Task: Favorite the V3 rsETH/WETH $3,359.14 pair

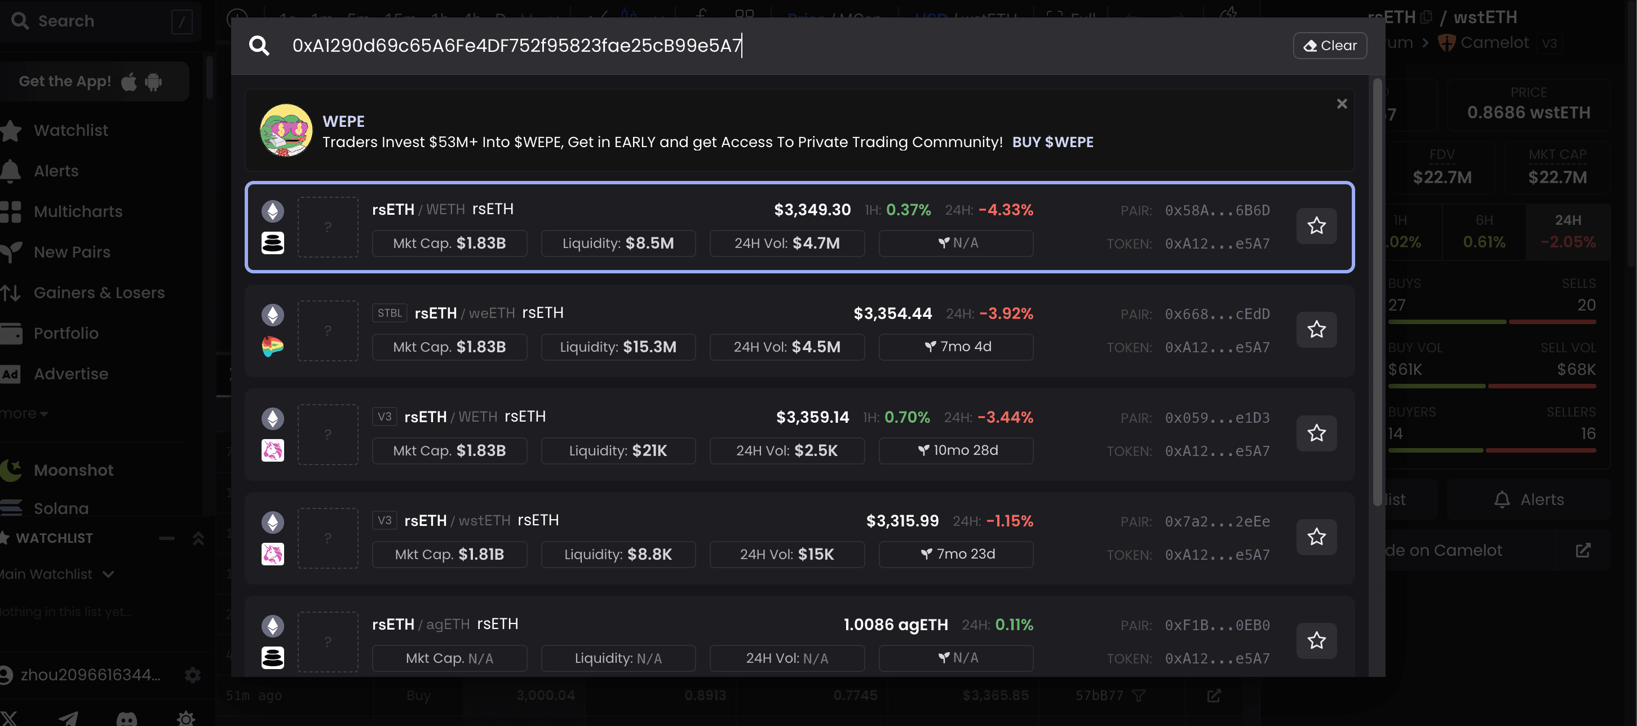Action: click(x=1316, y=433)
